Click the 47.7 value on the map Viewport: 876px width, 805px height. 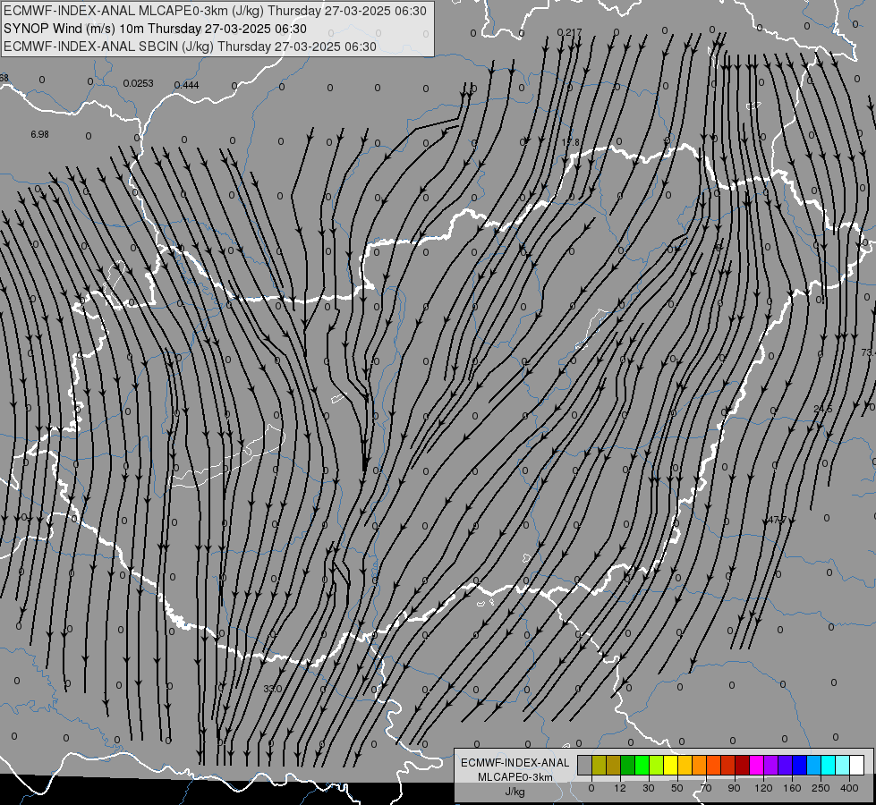pyautogui.click(x=777, y=520)
